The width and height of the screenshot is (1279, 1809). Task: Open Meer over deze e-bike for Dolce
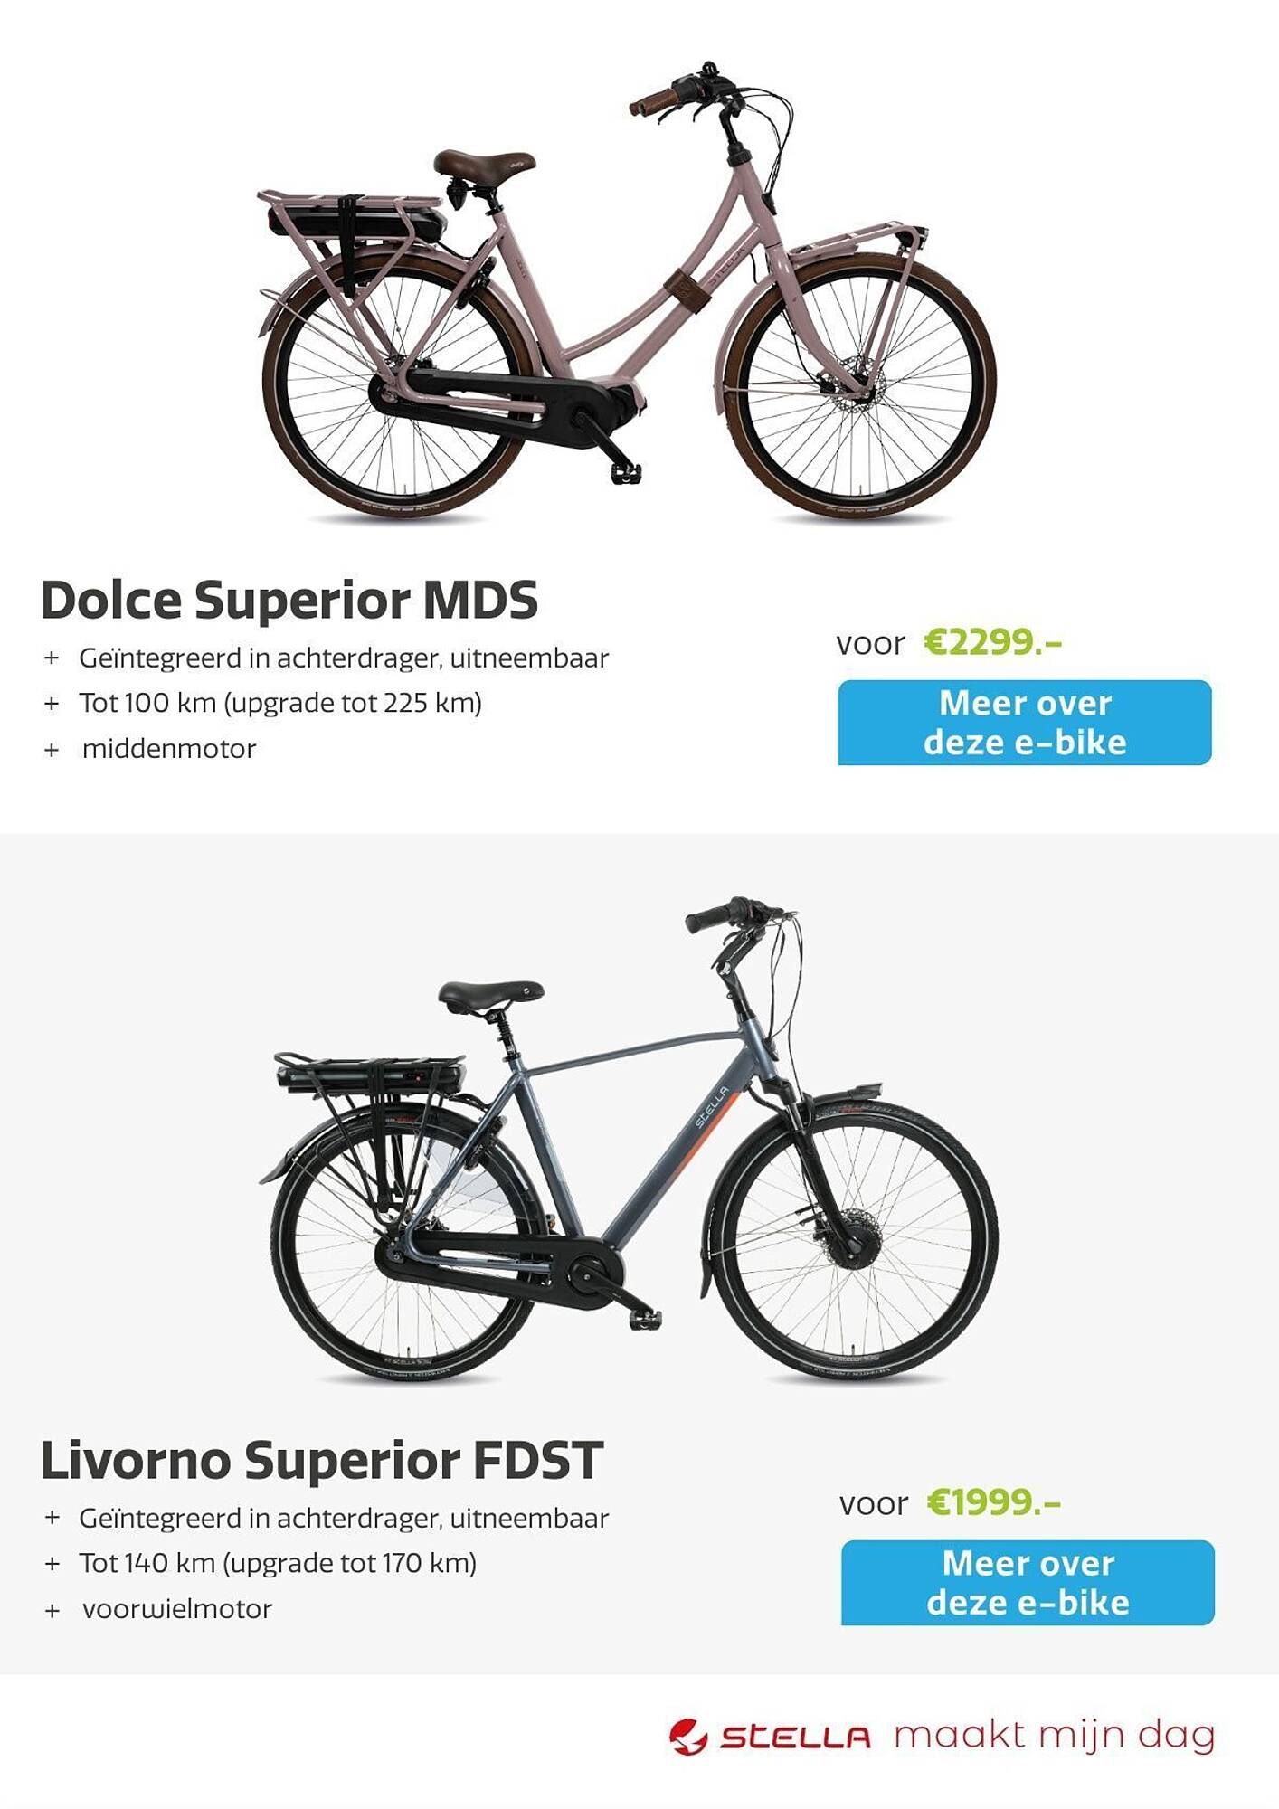point(1024,723)
